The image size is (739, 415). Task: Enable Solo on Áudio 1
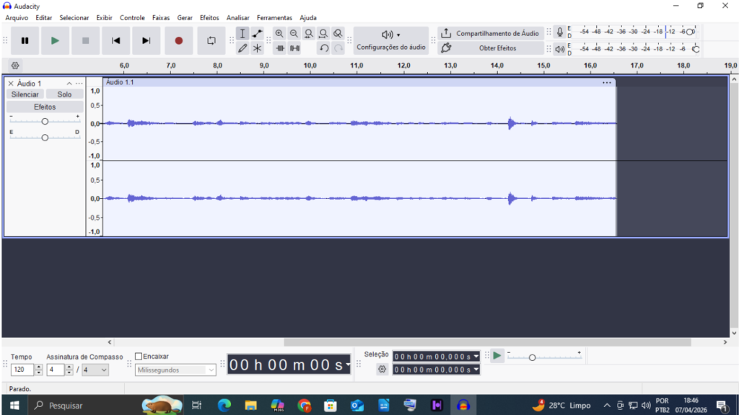tap(64, 94)
